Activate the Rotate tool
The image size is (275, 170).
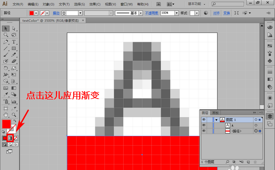click(5, 68)
